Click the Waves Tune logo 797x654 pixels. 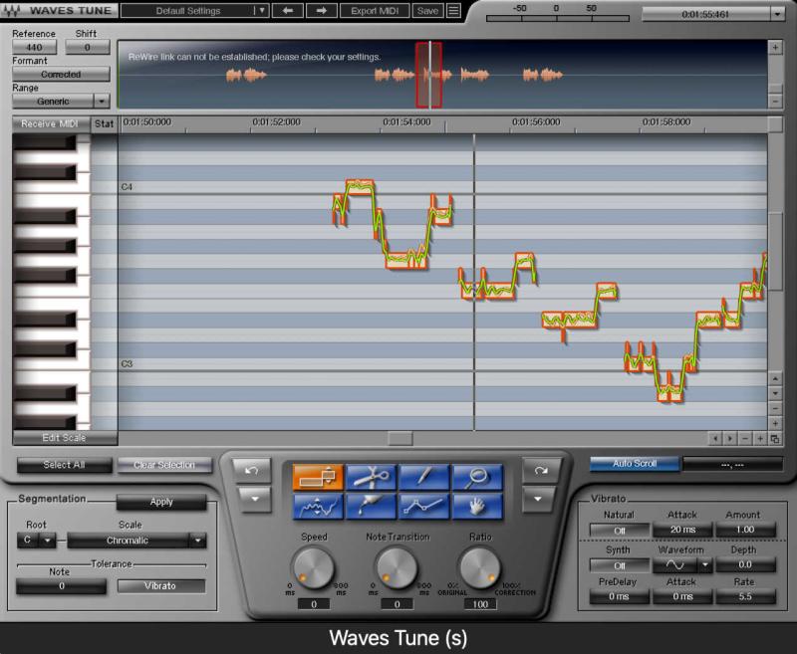[x=59, y=10]
